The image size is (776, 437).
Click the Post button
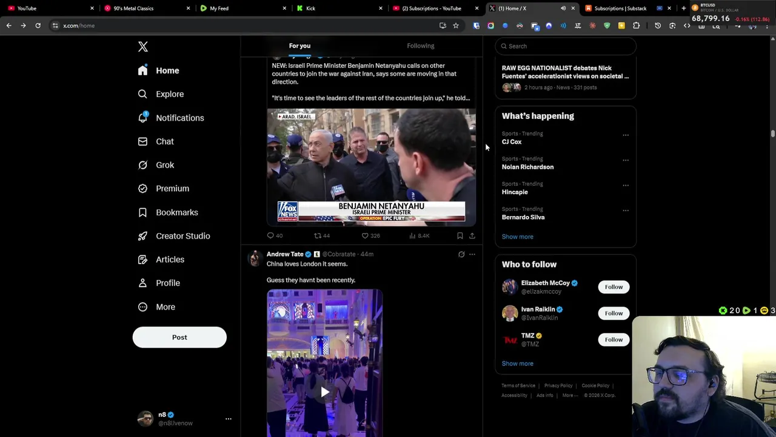click(179, 337)
